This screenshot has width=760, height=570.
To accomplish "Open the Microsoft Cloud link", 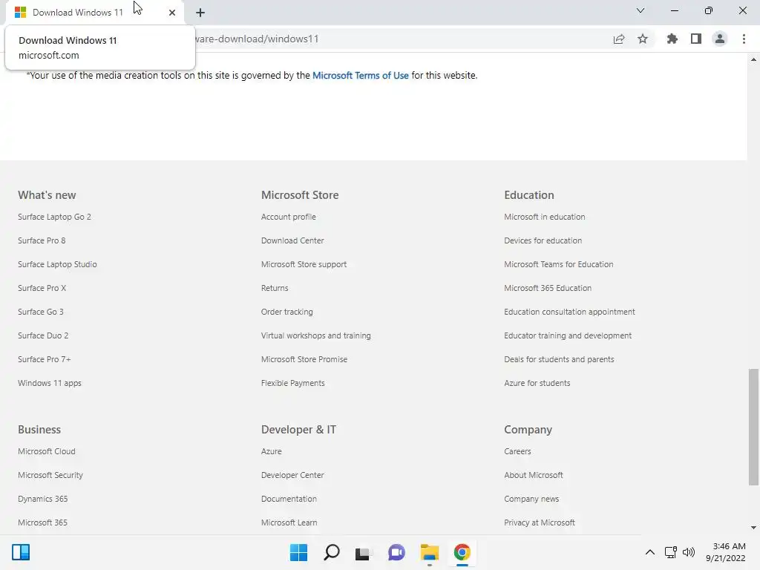I will [47, 451].
